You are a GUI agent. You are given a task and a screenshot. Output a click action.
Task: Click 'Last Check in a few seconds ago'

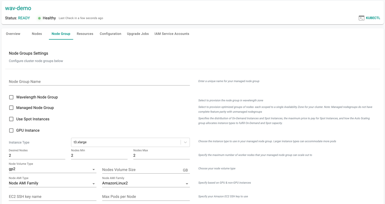click(x=81, y=18)
